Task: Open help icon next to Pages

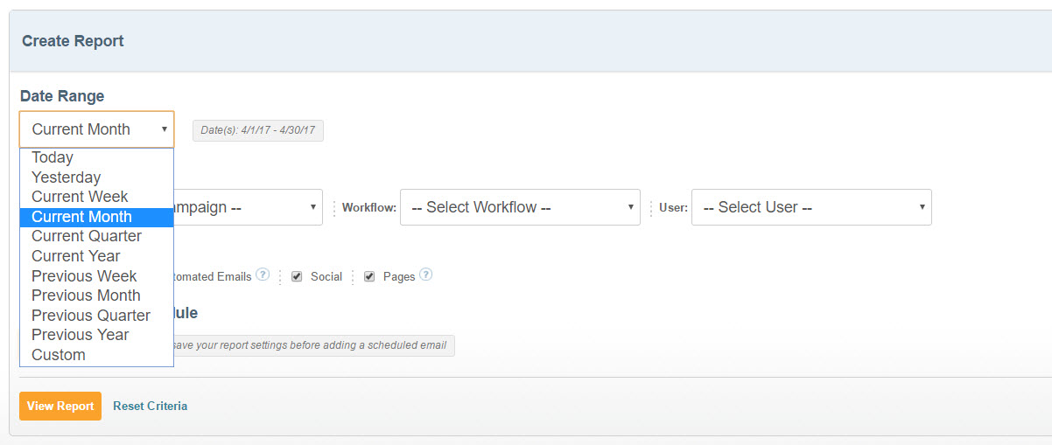Action: pos(425,275)
